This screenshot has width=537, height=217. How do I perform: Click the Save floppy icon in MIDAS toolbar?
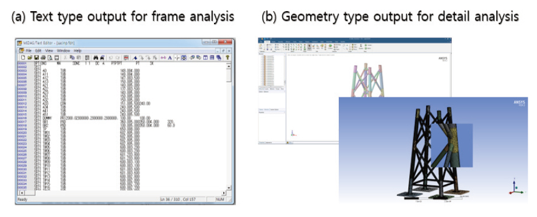(36, 58)
